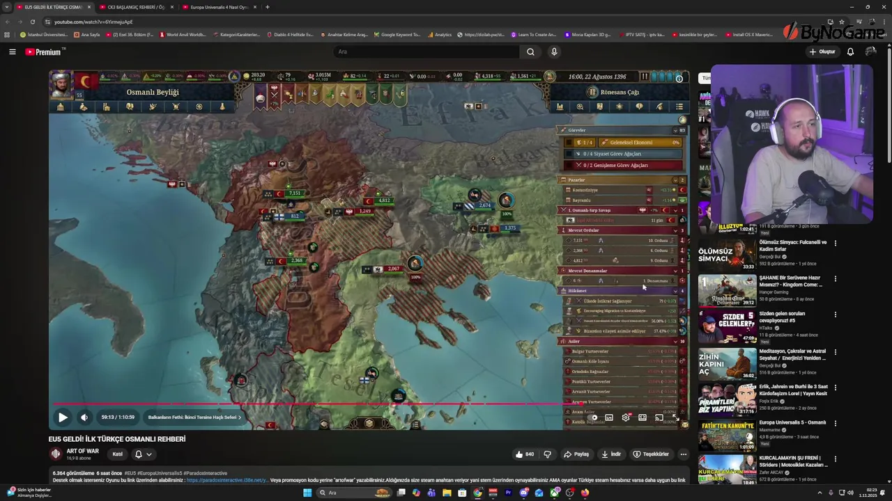
Task: Open options for 'Sizden gelen soruları' video
Action: [x=835, y=315]
